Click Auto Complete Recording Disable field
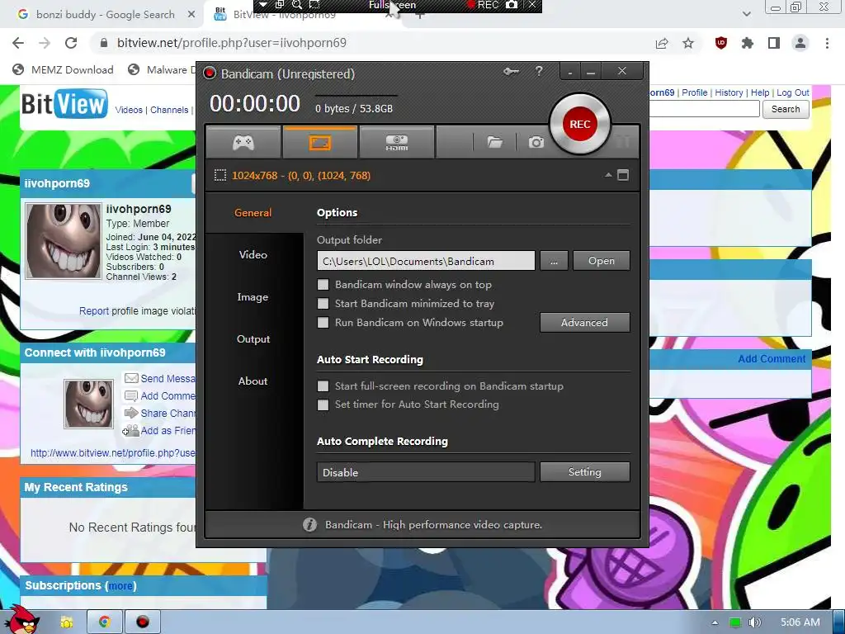845x634 pixels. 426,472
